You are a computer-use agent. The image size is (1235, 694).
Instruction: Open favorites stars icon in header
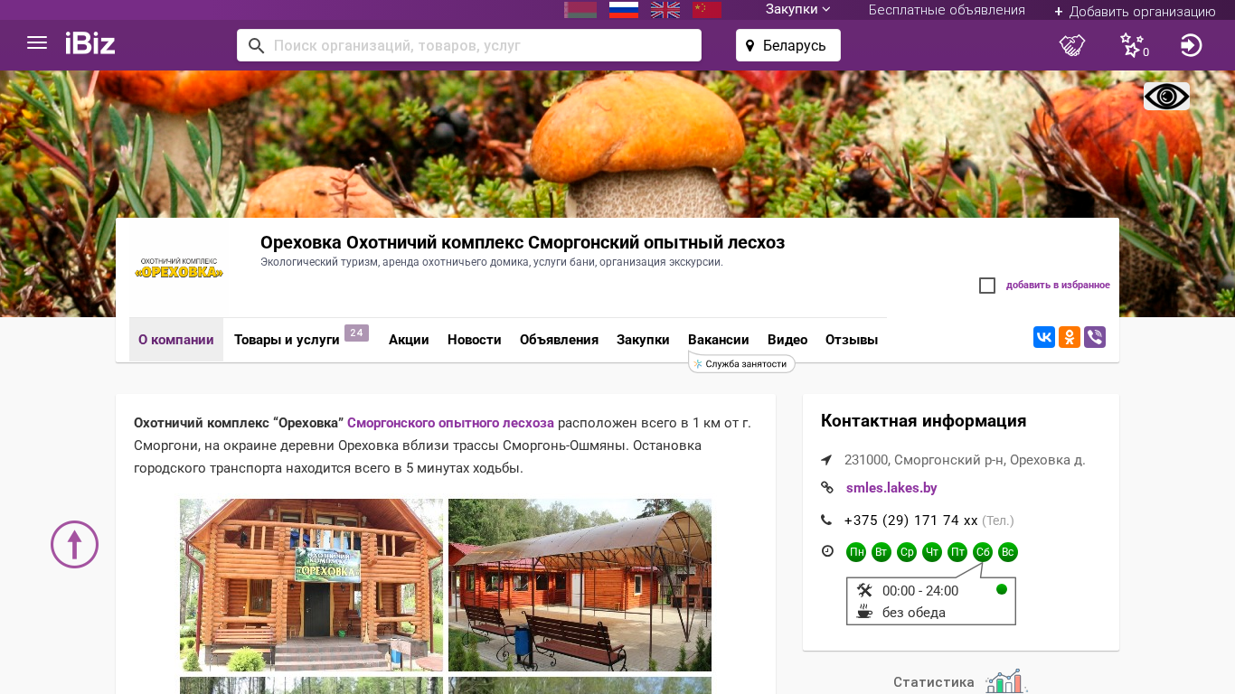click(1133, 45)
